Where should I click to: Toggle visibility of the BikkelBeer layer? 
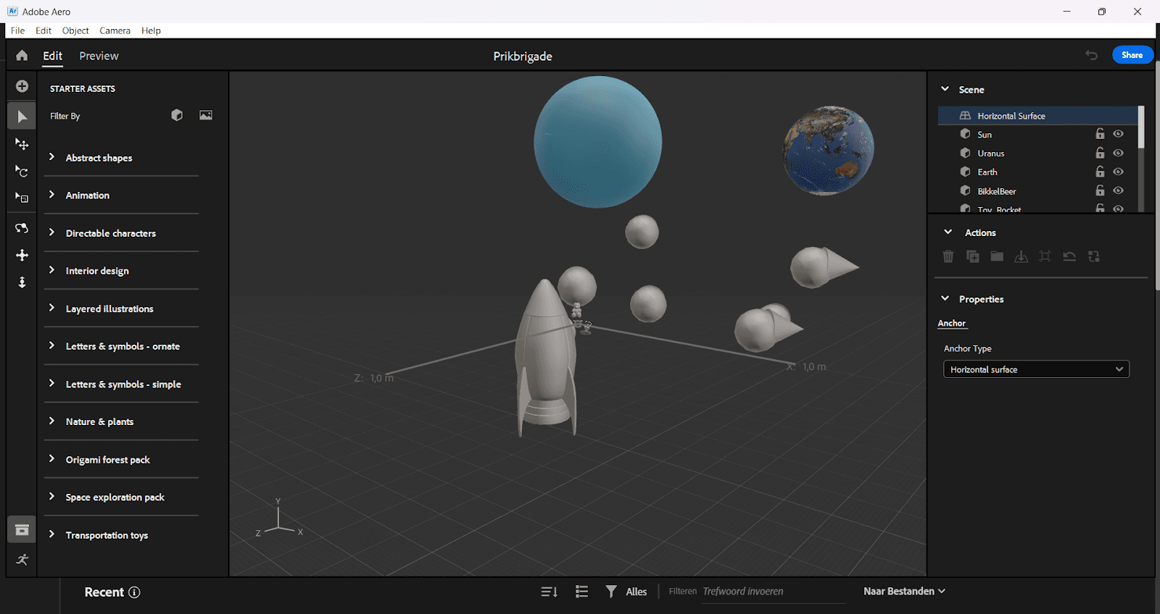(x=1119, y=190)
